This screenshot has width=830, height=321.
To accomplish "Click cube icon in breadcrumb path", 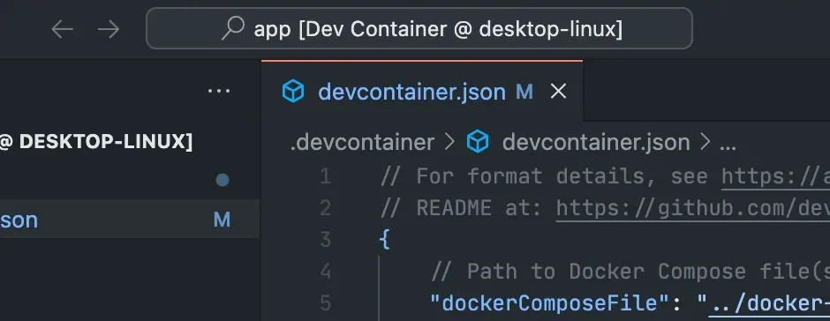I will pos(478,142).
